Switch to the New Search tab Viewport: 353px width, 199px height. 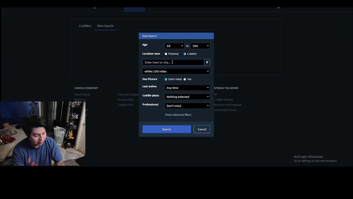click(105, 26)
